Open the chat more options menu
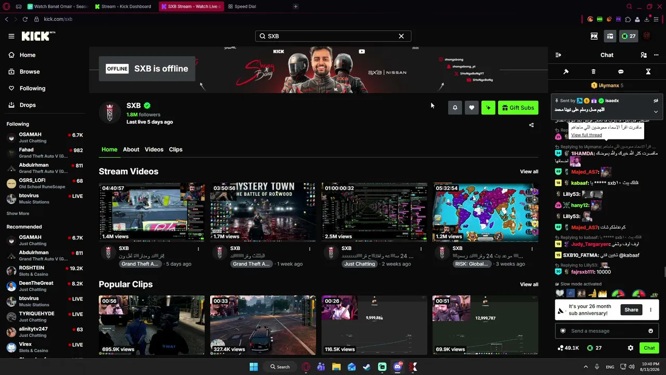This screenshot has height=375, width=666. (x=656, y=55)
